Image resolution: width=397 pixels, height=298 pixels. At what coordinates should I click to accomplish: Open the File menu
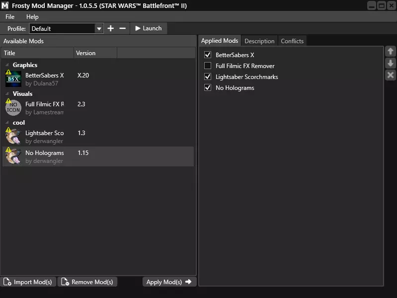[10, 17]
